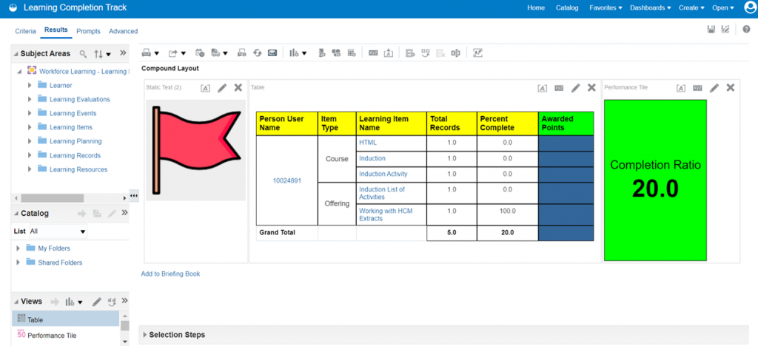Viewport: 758px width, 346px height.
Task: Open the Induction Activity link
Action: tap(383, 174)
